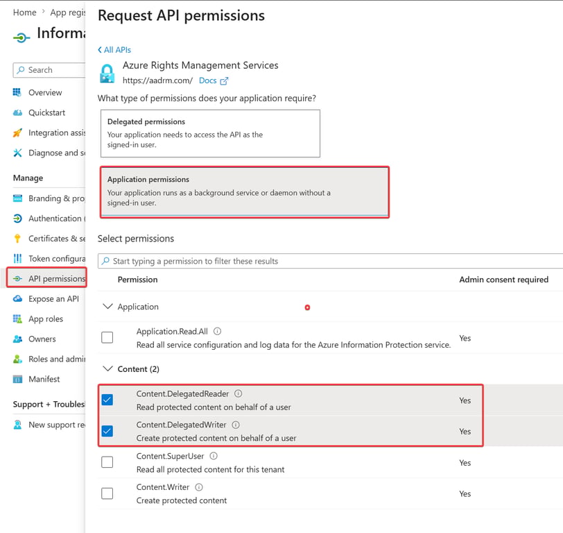The height and width of the screenshot is (533, 563).
Task: Open the Docs link
Action: [x=207, y=81]
